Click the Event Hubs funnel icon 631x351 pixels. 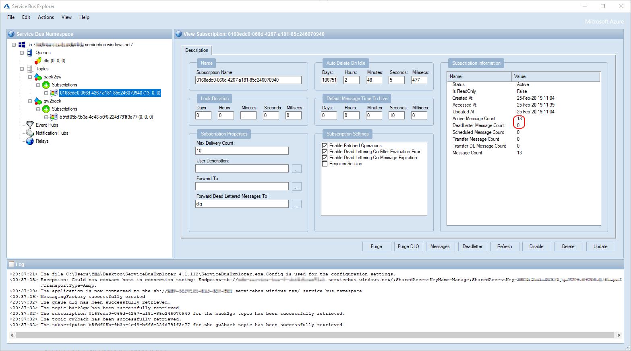pyautogui.click(x=30, y=125)
